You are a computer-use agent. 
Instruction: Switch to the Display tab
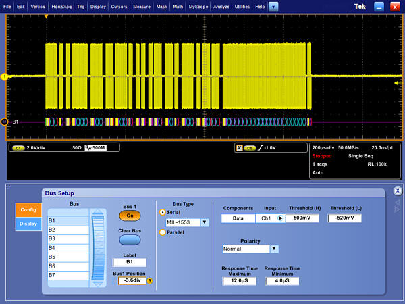28,224
